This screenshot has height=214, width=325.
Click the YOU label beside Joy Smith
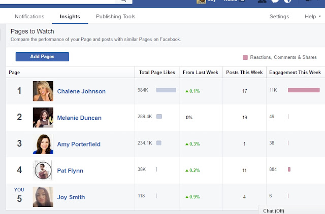click(x=19, y=190)
